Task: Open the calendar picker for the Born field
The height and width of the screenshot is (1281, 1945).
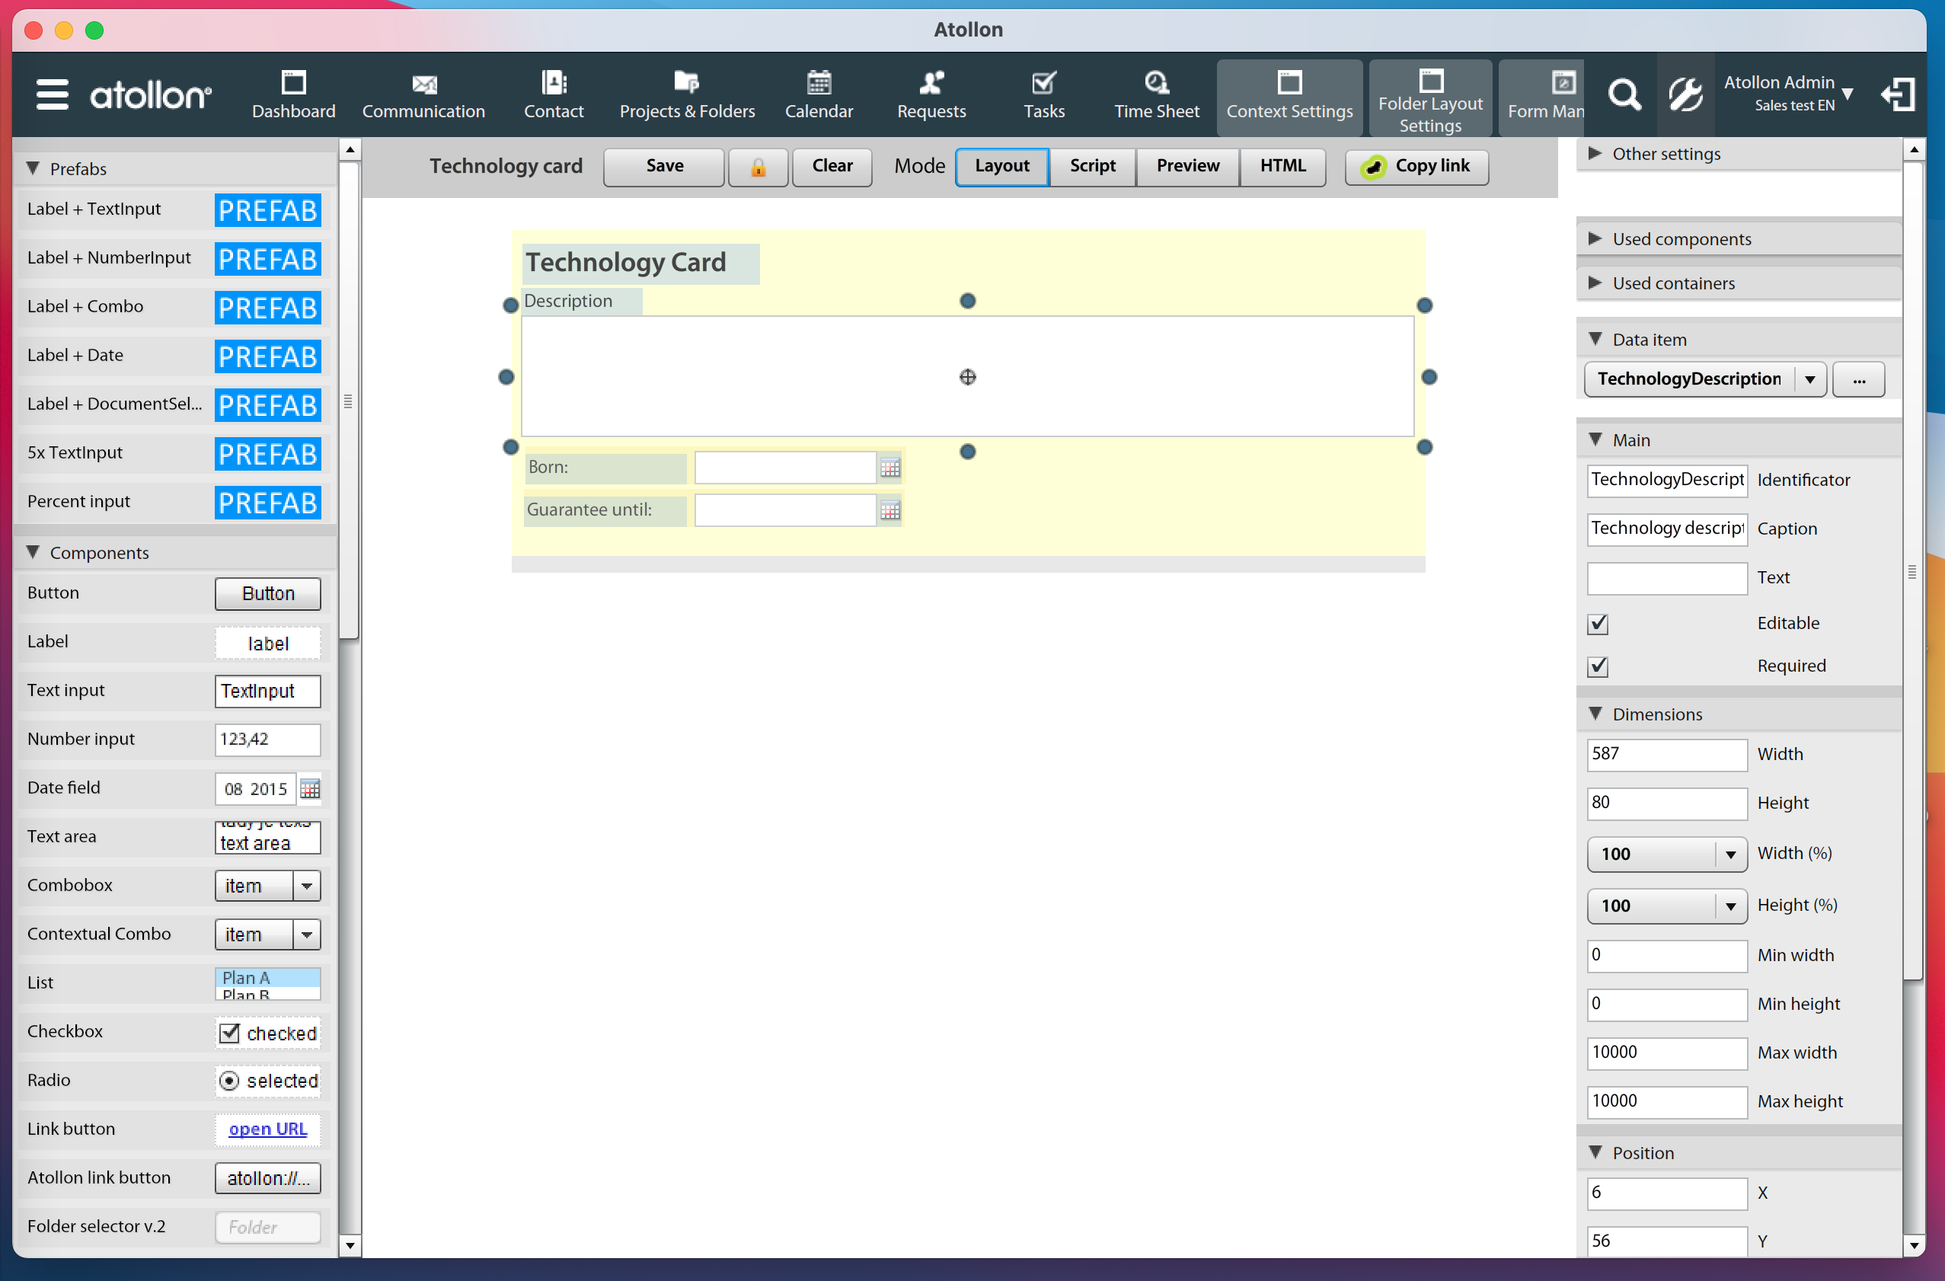Action: (x=890, y=467)
